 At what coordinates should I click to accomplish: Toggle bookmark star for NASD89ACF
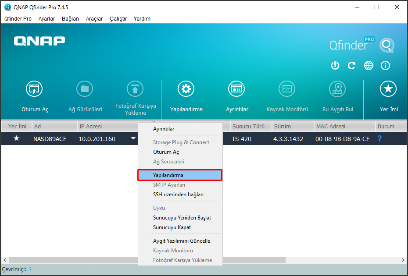click(17, 138)
